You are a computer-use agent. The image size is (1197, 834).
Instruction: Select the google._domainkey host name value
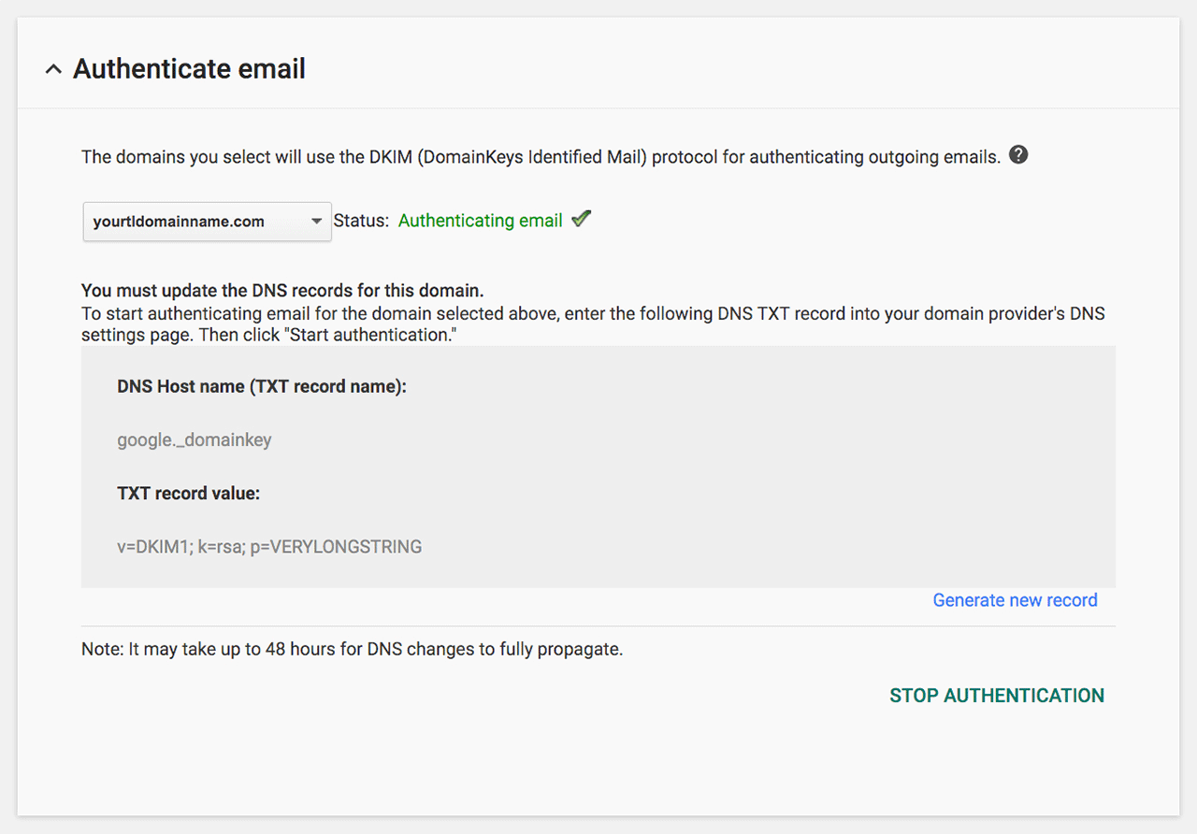(195, 439)
